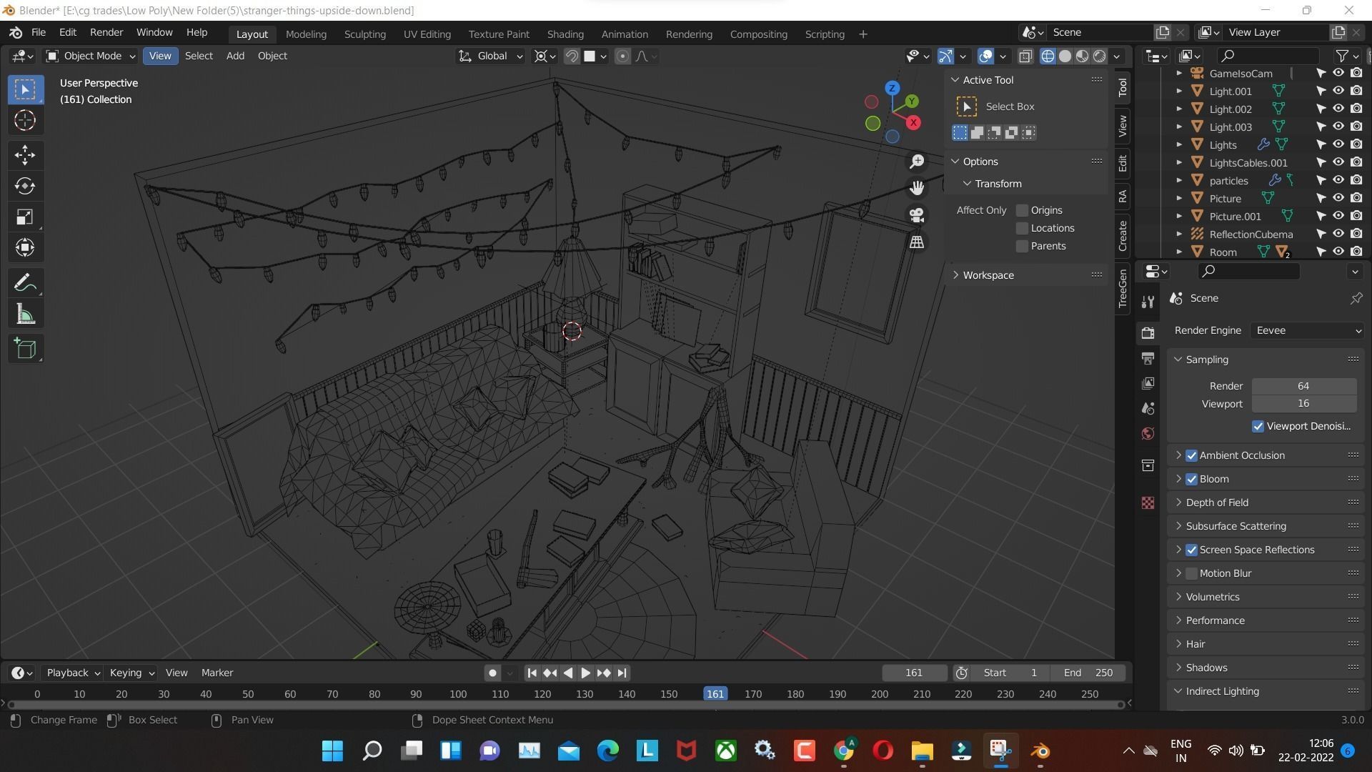Disable Ambient Occlusion checkbox
The width and height of the screenshot is (1372, 772).
[x=1191, y=455]
